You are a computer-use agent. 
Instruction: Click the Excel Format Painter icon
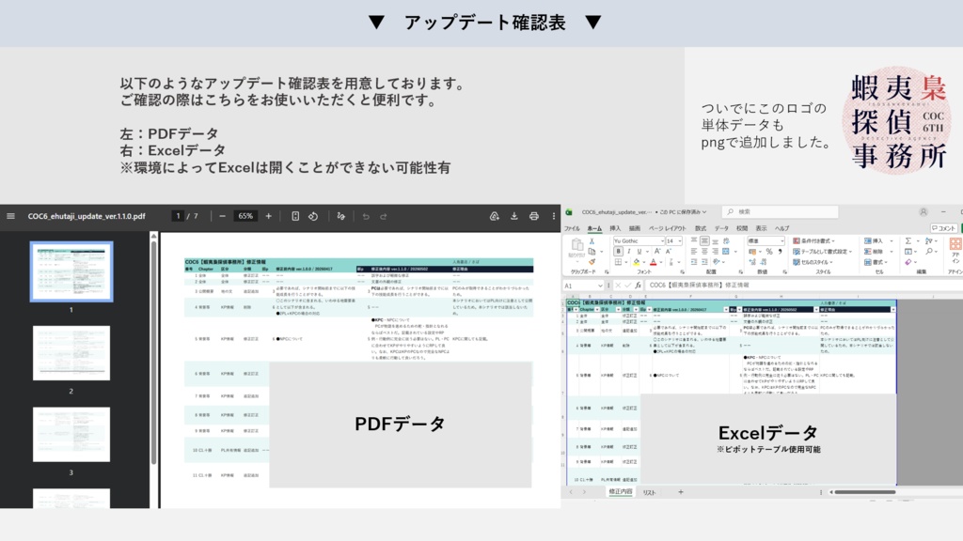click(x=592, y=262)
